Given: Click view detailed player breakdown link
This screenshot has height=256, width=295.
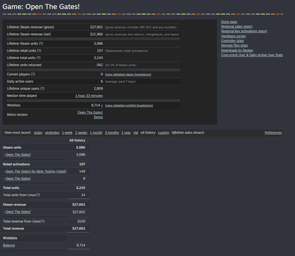Looking at the screenshot, I should point(128,74).
